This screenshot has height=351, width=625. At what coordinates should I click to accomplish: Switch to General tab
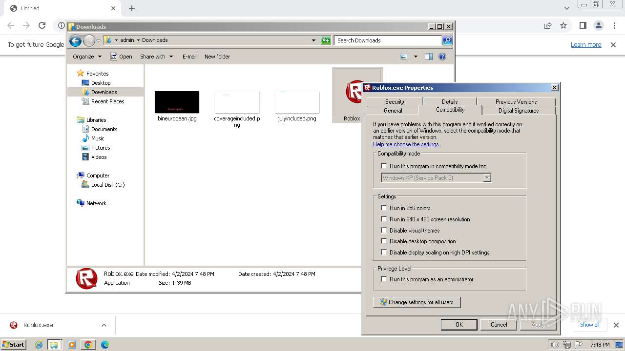(393, 110)
